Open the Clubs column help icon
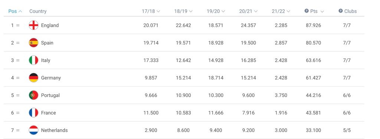 [341, 11]
